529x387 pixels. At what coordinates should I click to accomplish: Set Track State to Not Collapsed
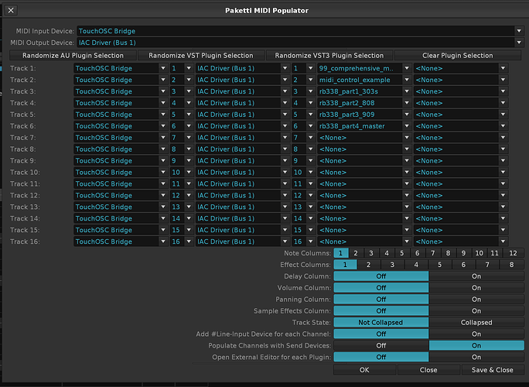(x=381, y=323)
